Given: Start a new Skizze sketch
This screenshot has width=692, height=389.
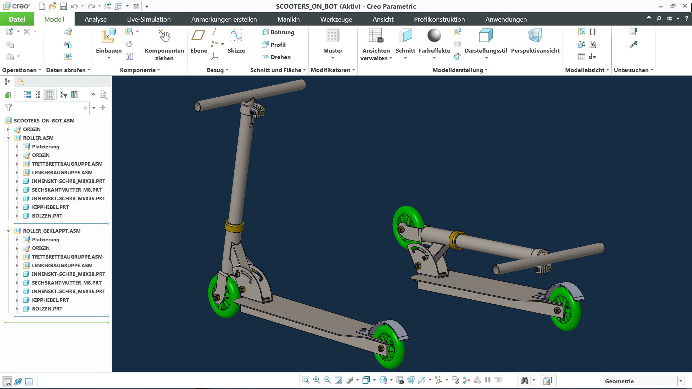Looking at the screenshot, I should (x=236, y=36).
